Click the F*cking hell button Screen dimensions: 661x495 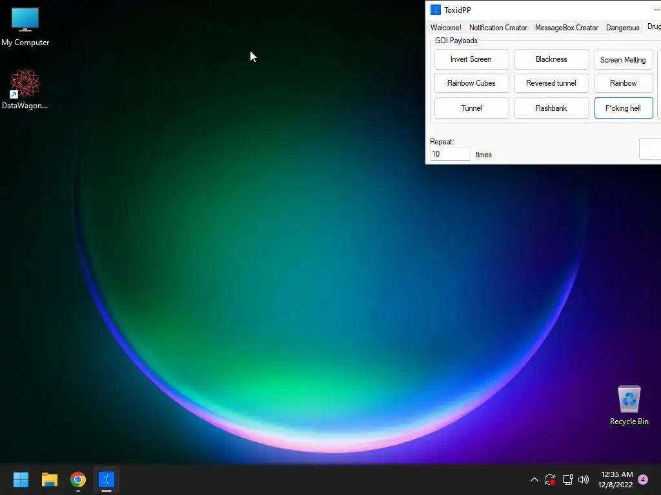[x=624, y=108]
